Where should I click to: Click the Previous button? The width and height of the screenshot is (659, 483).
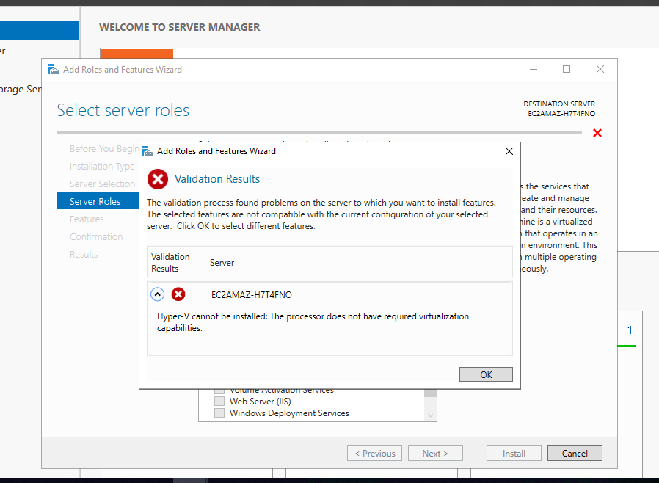[x=374, y=453]
